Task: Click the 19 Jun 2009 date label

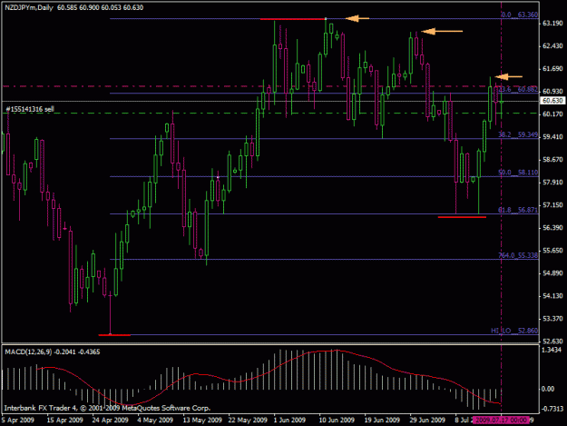Action: pos(382,420)
